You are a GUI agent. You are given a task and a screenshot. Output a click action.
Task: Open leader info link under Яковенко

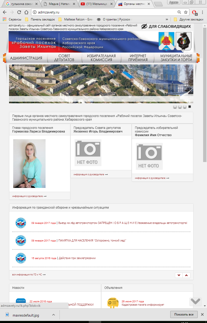pyautogui.click(x=91, y=174)
